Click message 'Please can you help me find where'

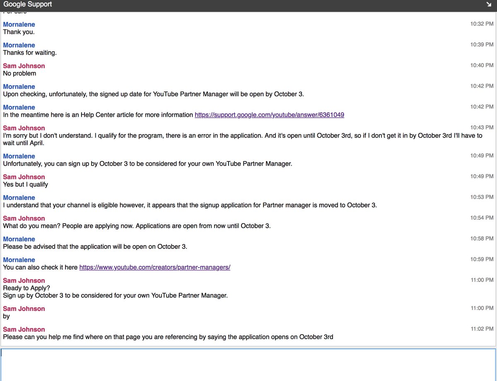pos(168,337)
